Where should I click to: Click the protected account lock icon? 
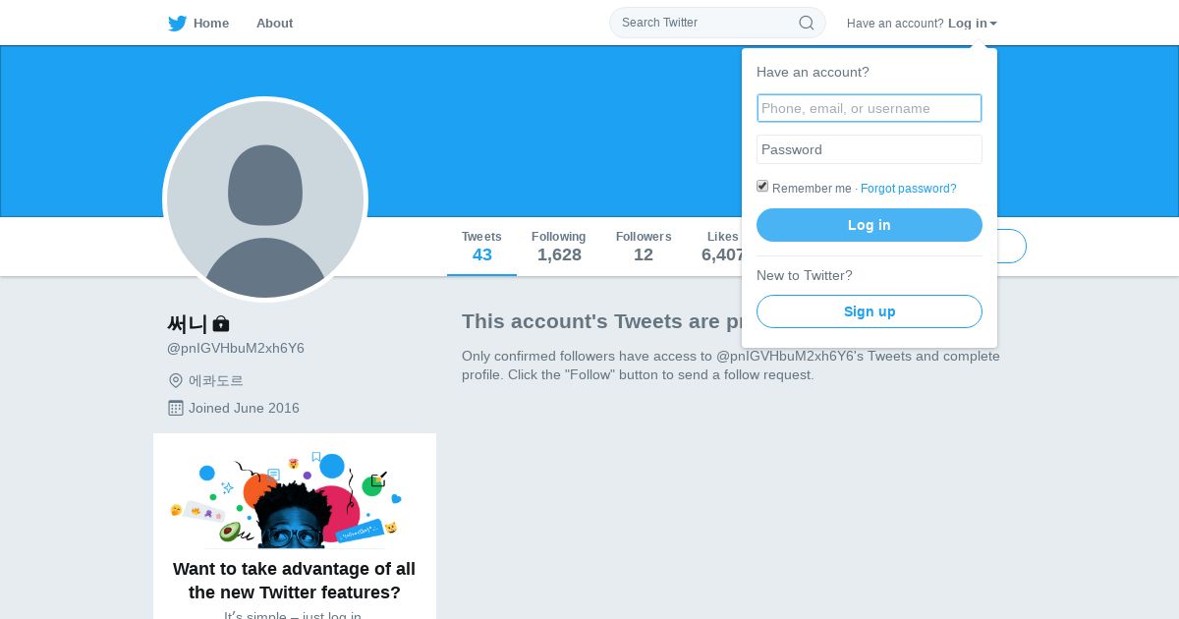(221, 323)
